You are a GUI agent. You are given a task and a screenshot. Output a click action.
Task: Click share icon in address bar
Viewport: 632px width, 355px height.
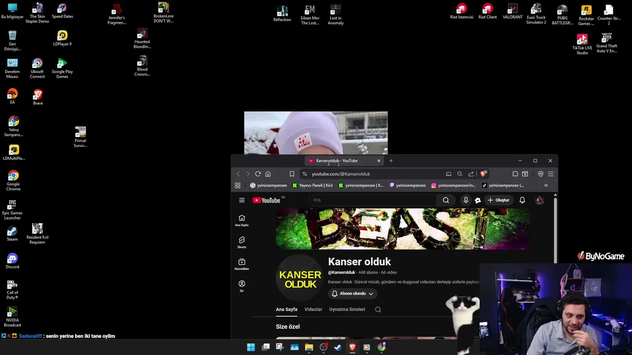tap(471, 174)
